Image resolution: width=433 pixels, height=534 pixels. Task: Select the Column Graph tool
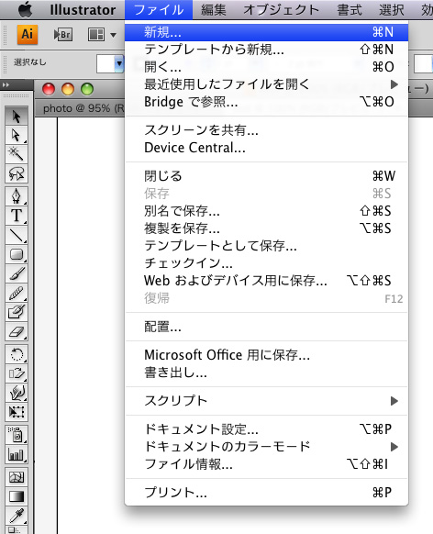17,455
